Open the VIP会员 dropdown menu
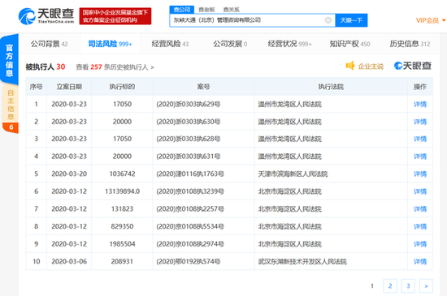The image size is (447, 296). (431, 20)
